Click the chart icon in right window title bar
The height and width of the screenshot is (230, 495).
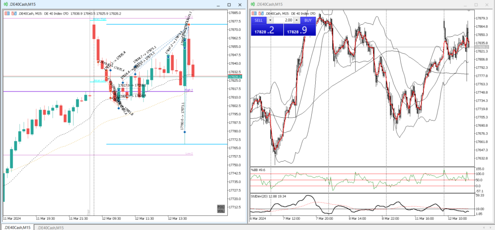tap(252, 4)
